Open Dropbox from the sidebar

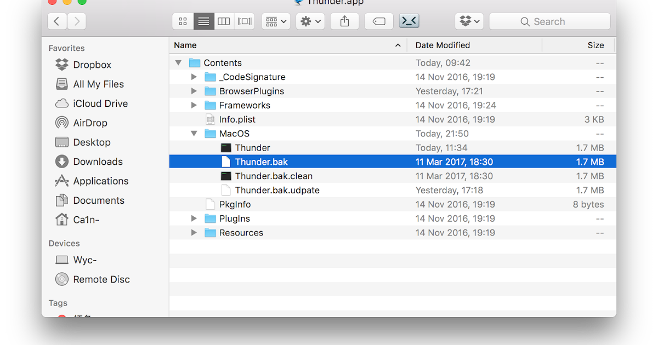91,65
